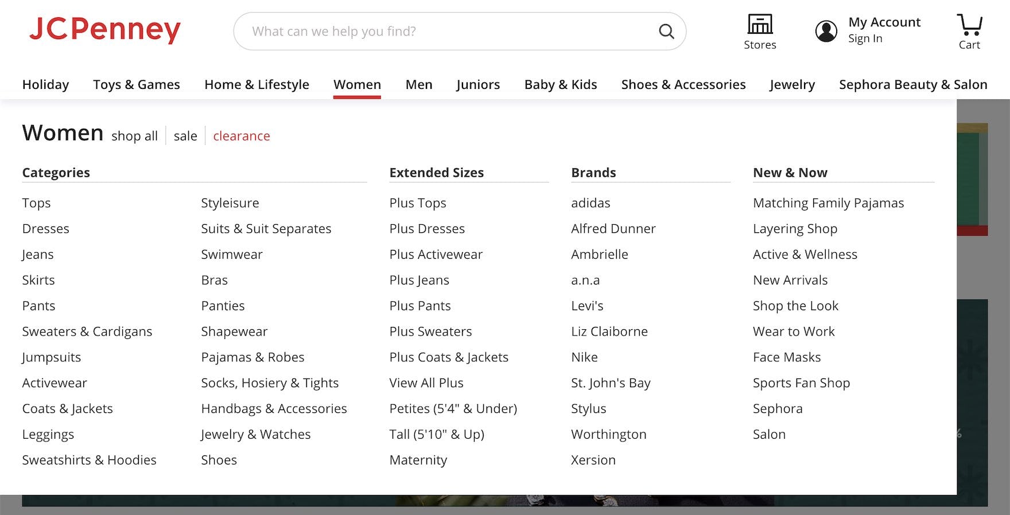This screenshot has height=515, width=1010.
Task: Expand the Baby & Kids menu
Action: click(560, 84)
